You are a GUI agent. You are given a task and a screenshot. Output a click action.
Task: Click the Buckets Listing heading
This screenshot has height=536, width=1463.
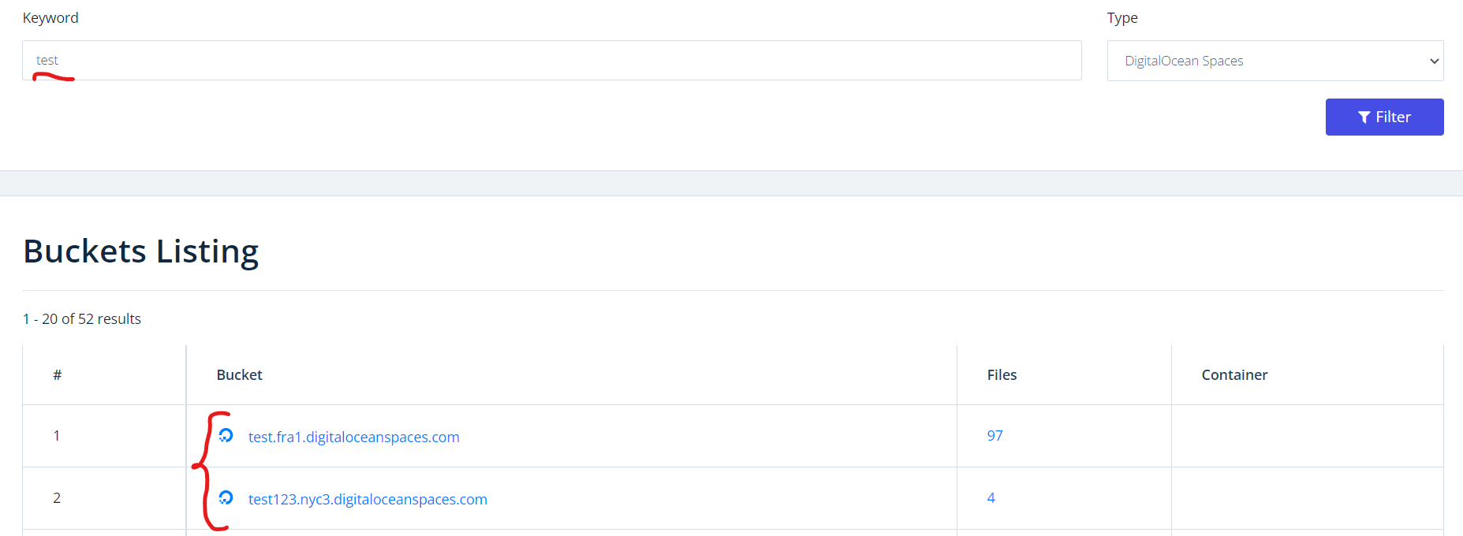141,251
